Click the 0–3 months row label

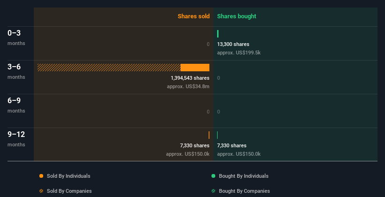(16, 38)
